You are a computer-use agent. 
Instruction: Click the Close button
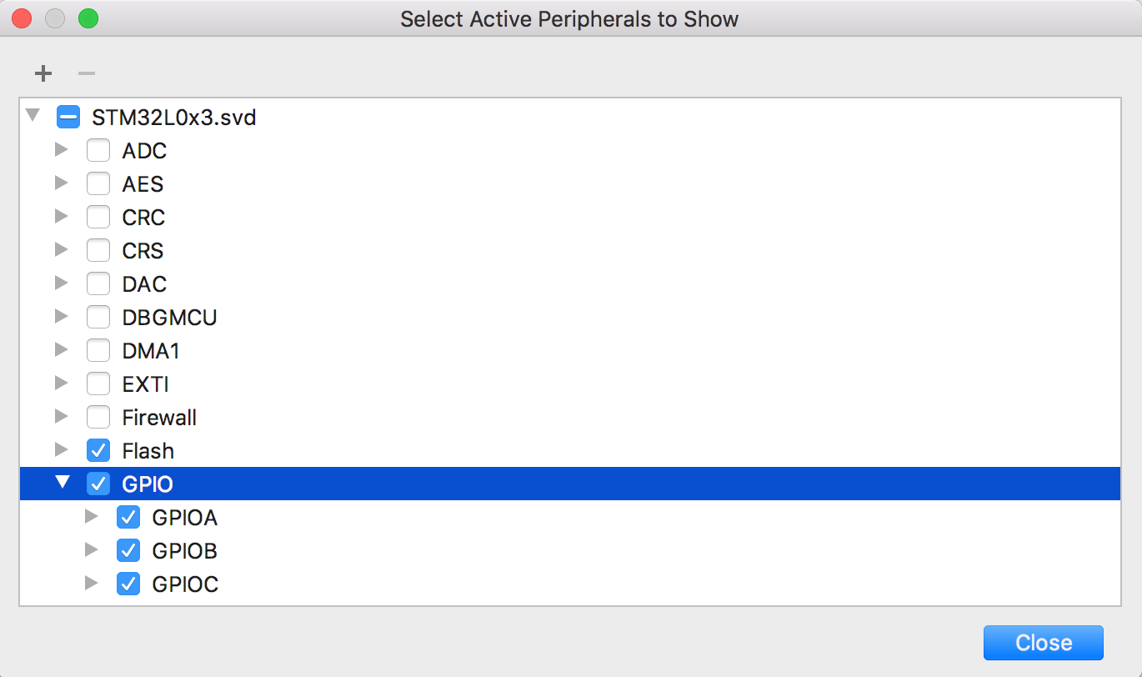[1044, 643]
